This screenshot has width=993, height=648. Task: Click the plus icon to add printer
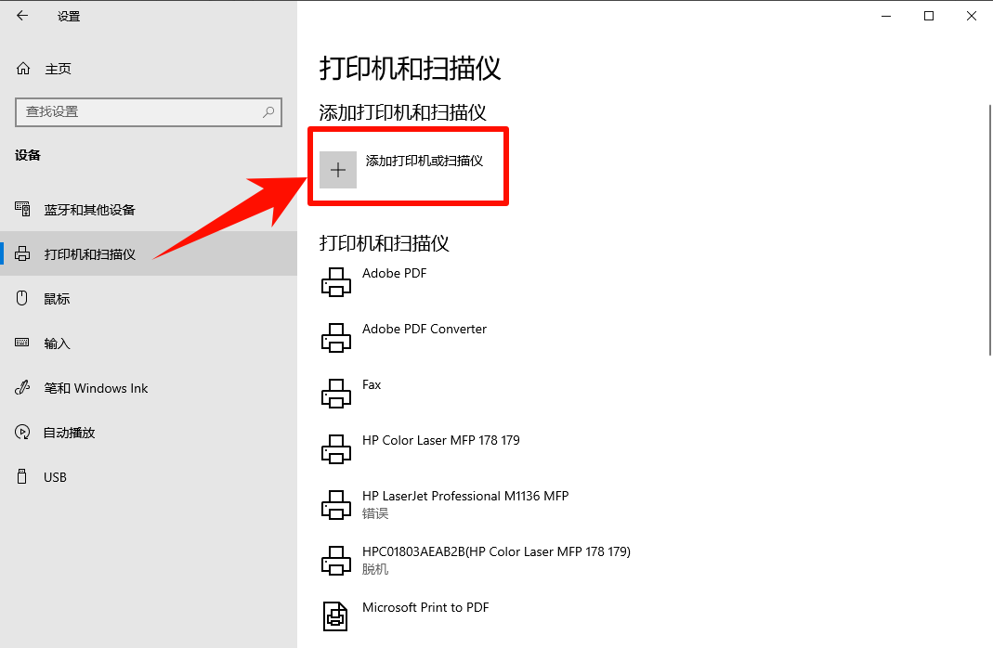pos(338,169)
